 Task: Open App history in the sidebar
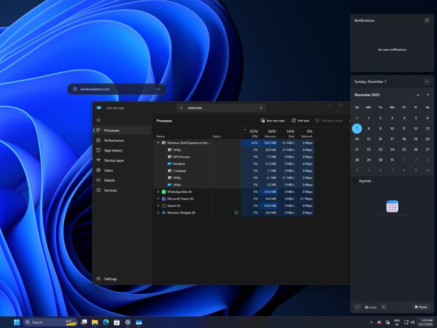click(x=113, y=151)
